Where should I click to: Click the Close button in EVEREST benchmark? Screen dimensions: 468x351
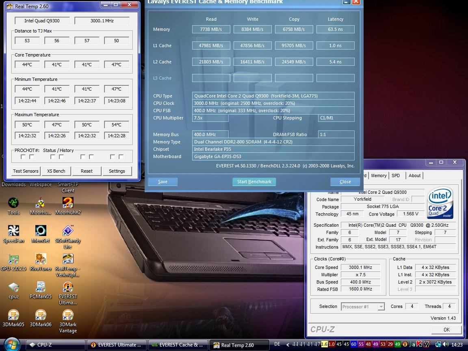pyautogui.click(x=345, y=182)
